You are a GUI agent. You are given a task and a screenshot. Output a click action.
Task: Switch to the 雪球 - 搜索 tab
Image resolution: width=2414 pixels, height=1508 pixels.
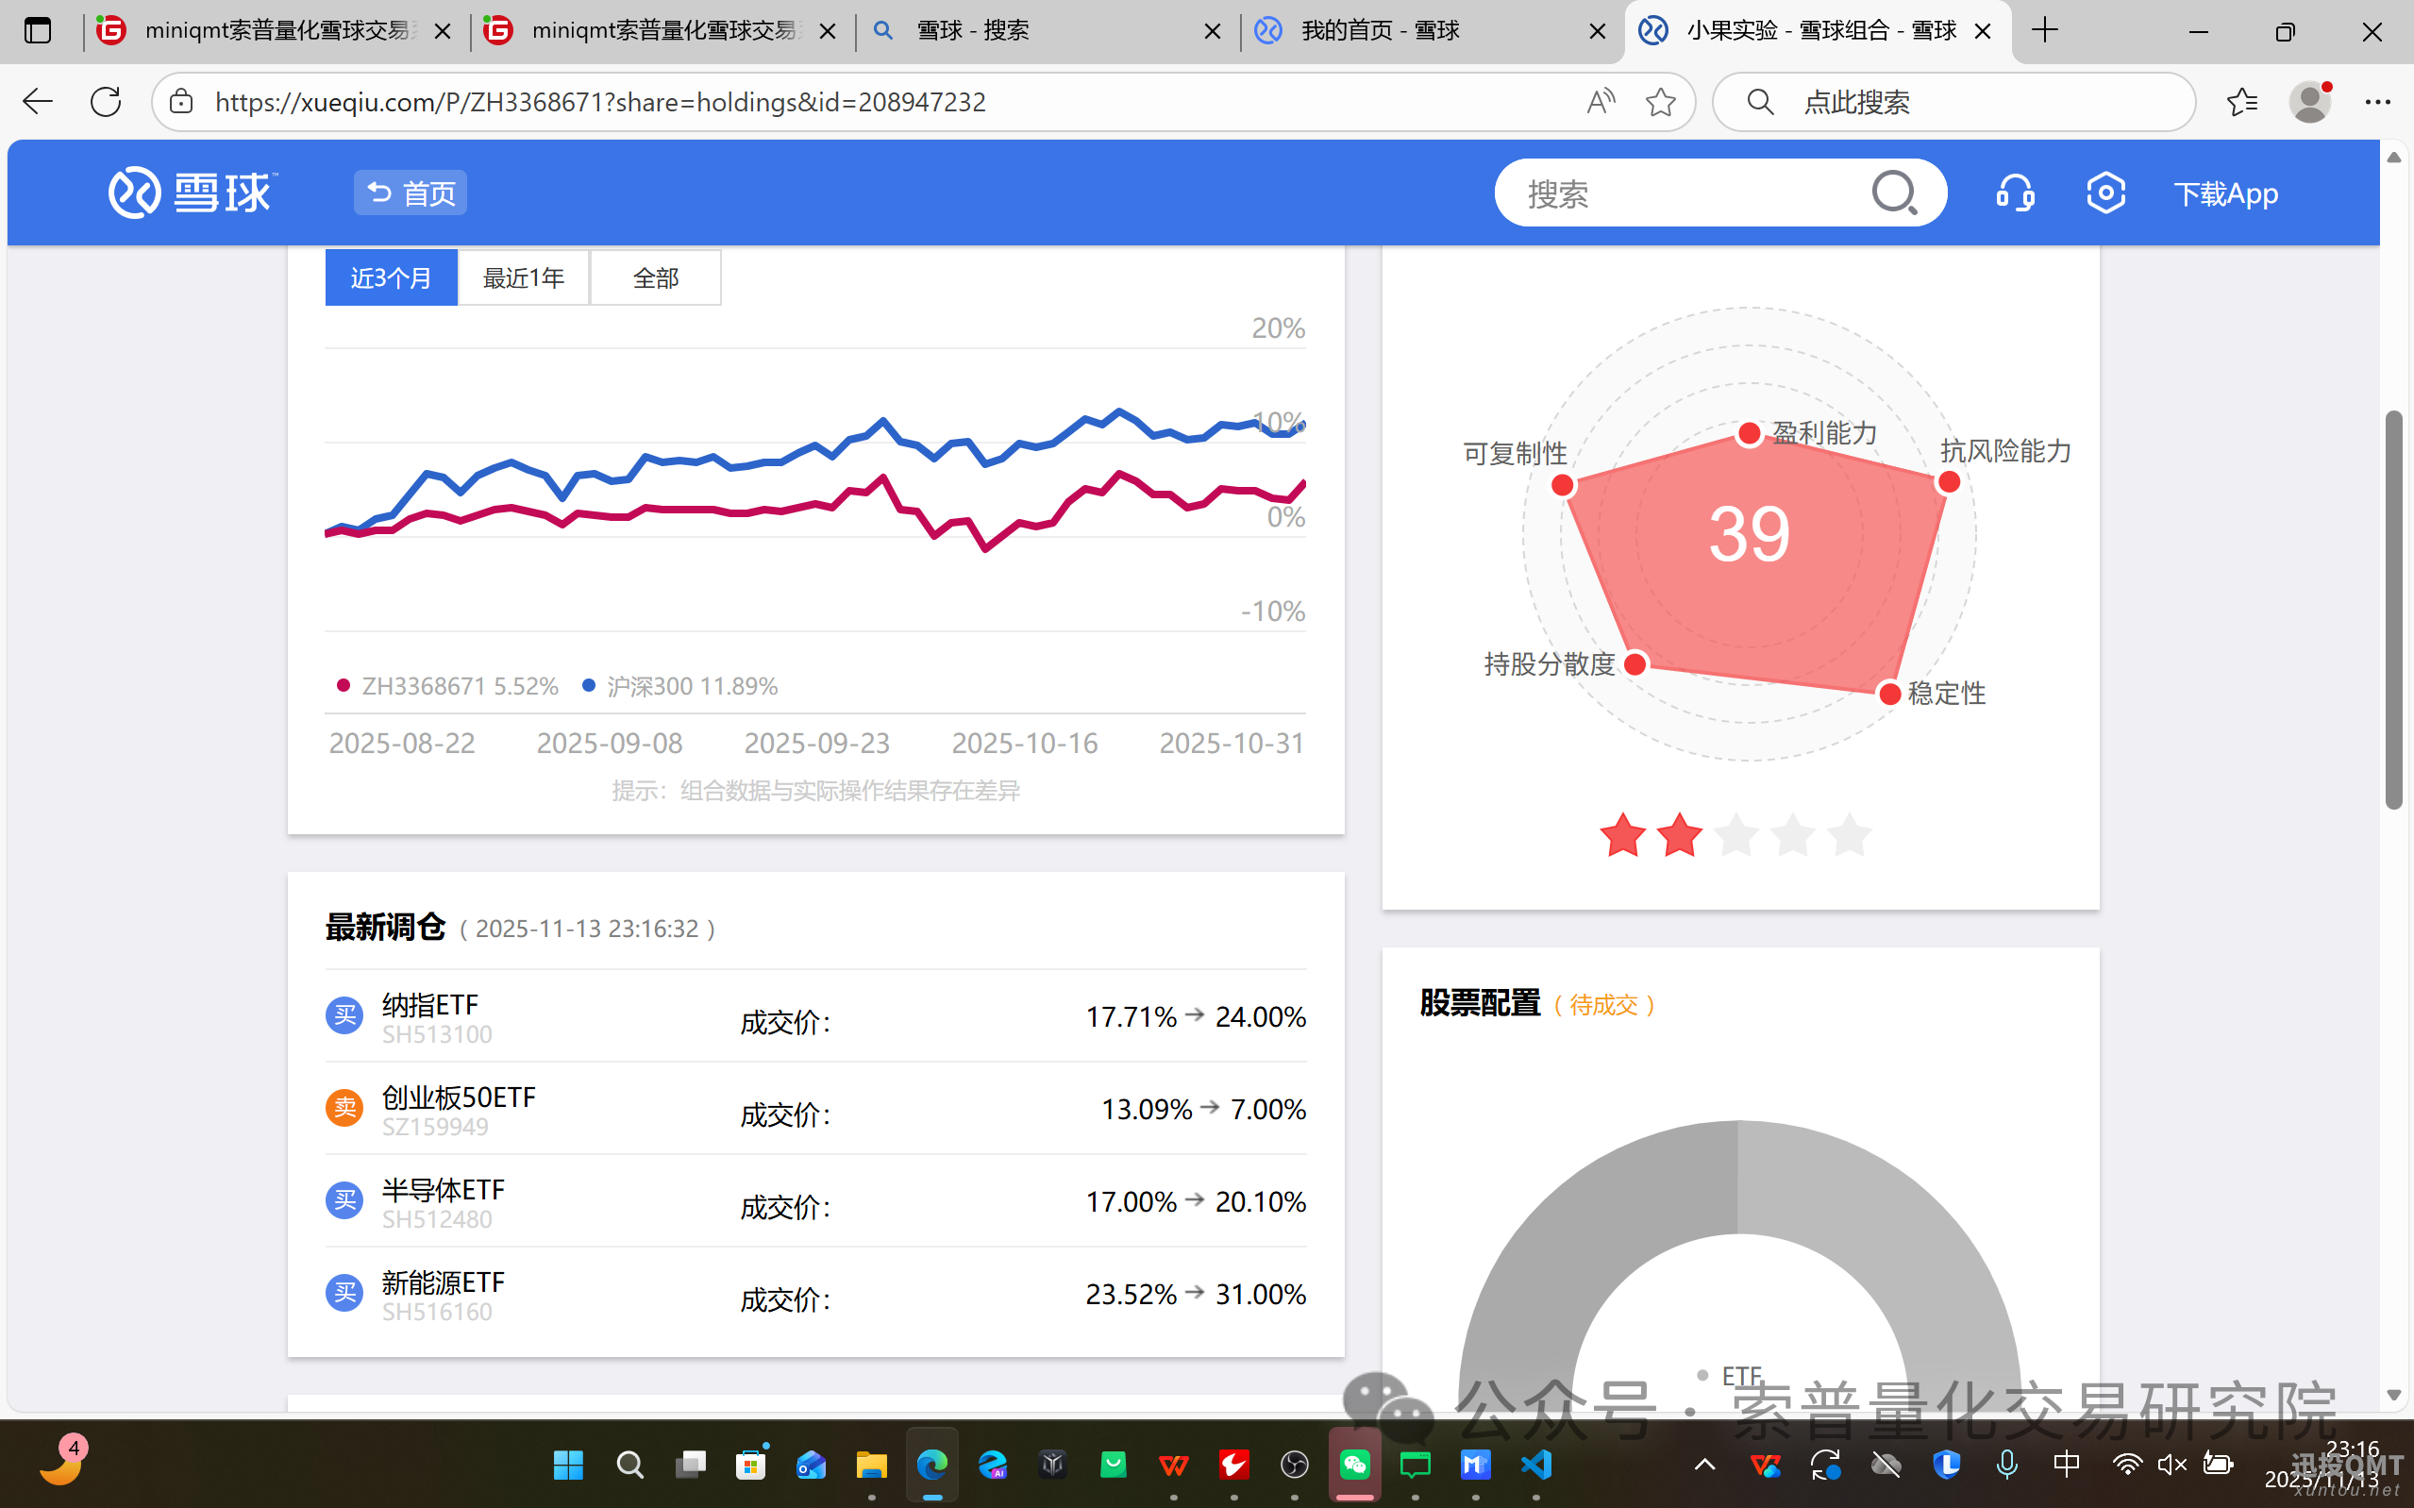pyautogui.click(x=973, y=31)
